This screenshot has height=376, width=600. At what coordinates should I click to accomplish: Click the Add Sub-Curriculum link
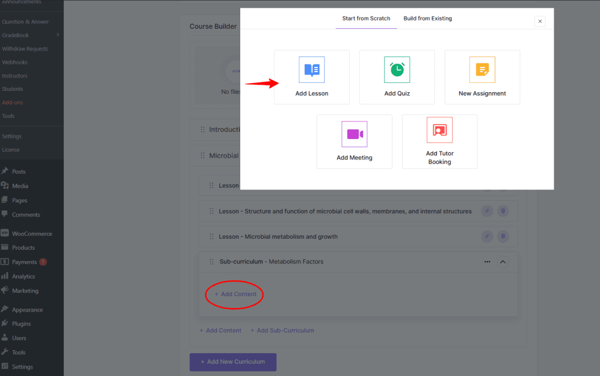pyautogui.click(x=282, y=330)
